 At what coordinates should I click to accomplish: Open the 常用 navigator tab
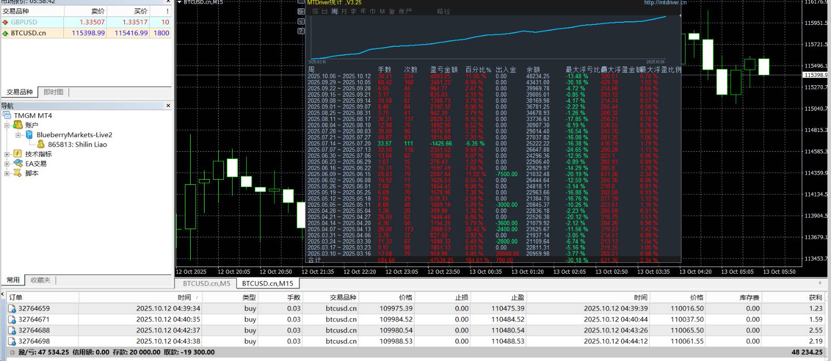click(x=13, y=280)
